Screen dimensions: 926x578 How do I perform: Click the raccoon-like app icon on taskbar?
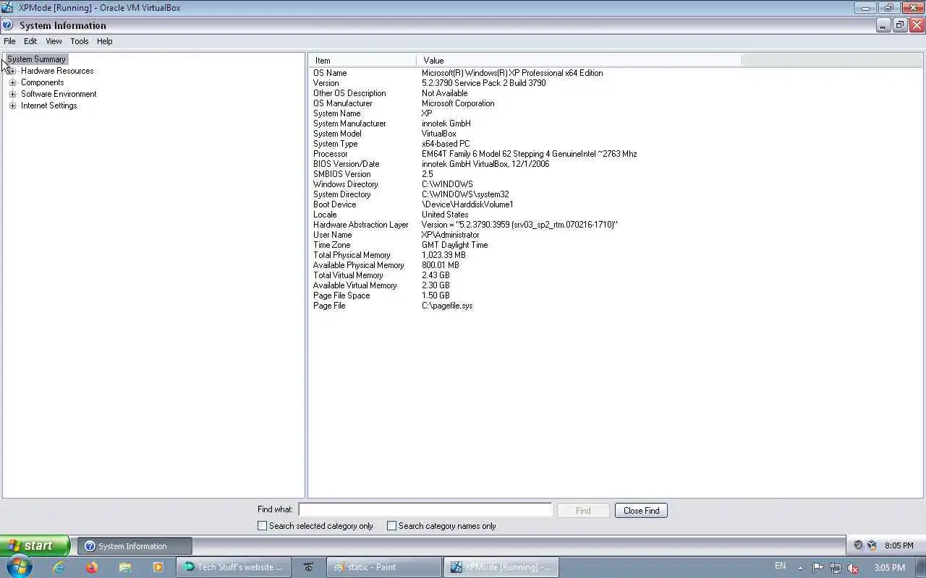coord(309,567)
